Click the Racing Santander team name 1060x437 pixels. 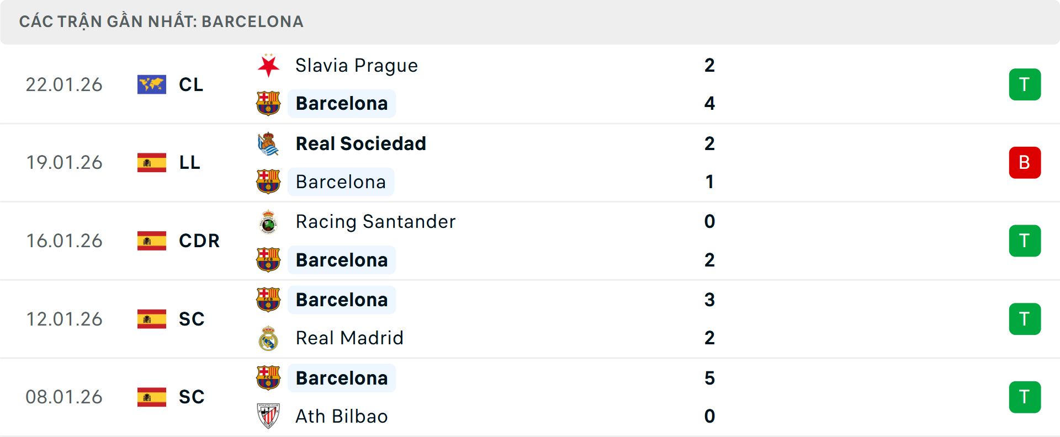pos(375,221)
